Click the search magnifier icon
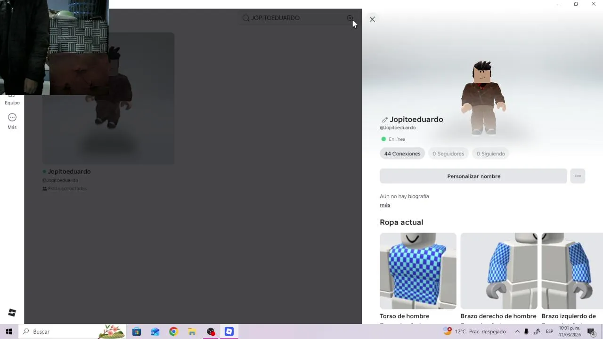Viewport: 603px width, 339px height. point(246,18)
